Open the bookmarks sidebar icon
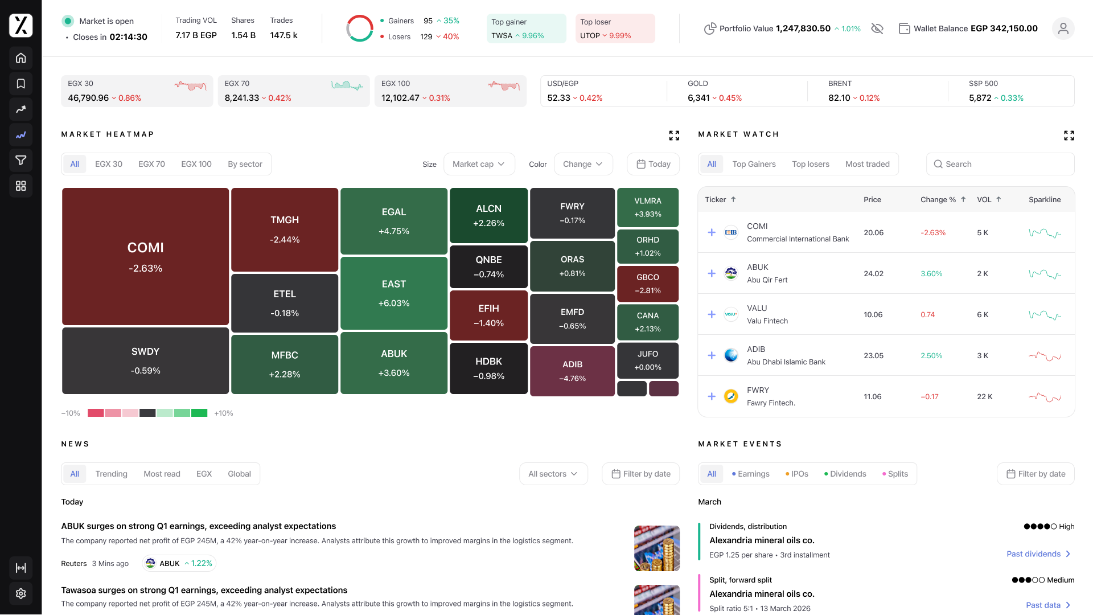This screenshot has width=1093, height=615. pyautogui.click(x=21, y=84)
